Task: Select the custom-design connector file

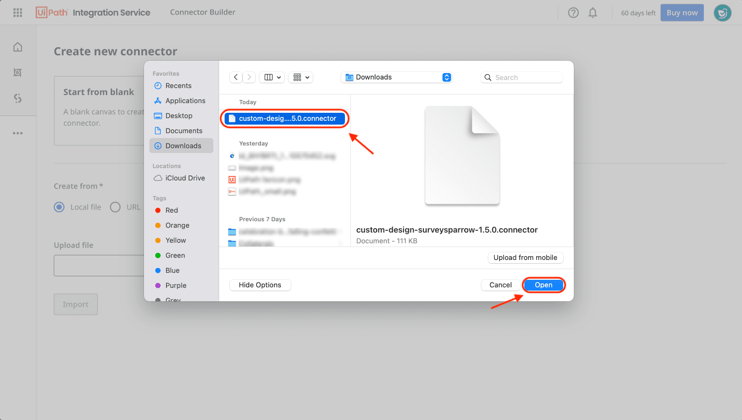Action: (285, 119)
